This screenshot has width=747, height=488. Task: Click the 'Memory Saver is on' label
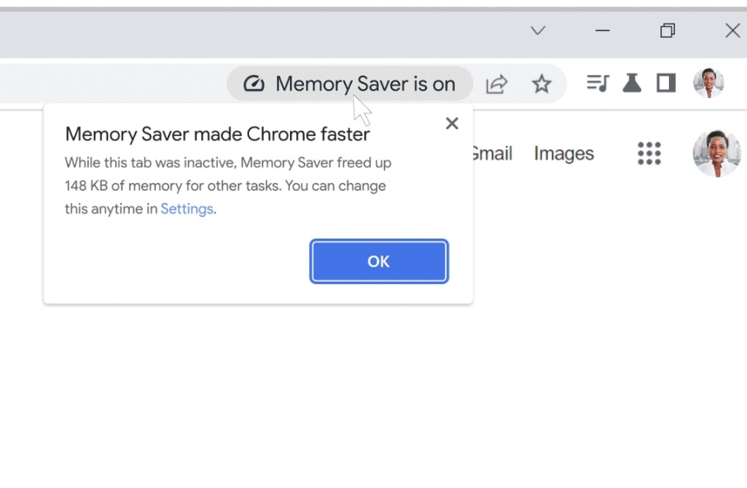365,83
